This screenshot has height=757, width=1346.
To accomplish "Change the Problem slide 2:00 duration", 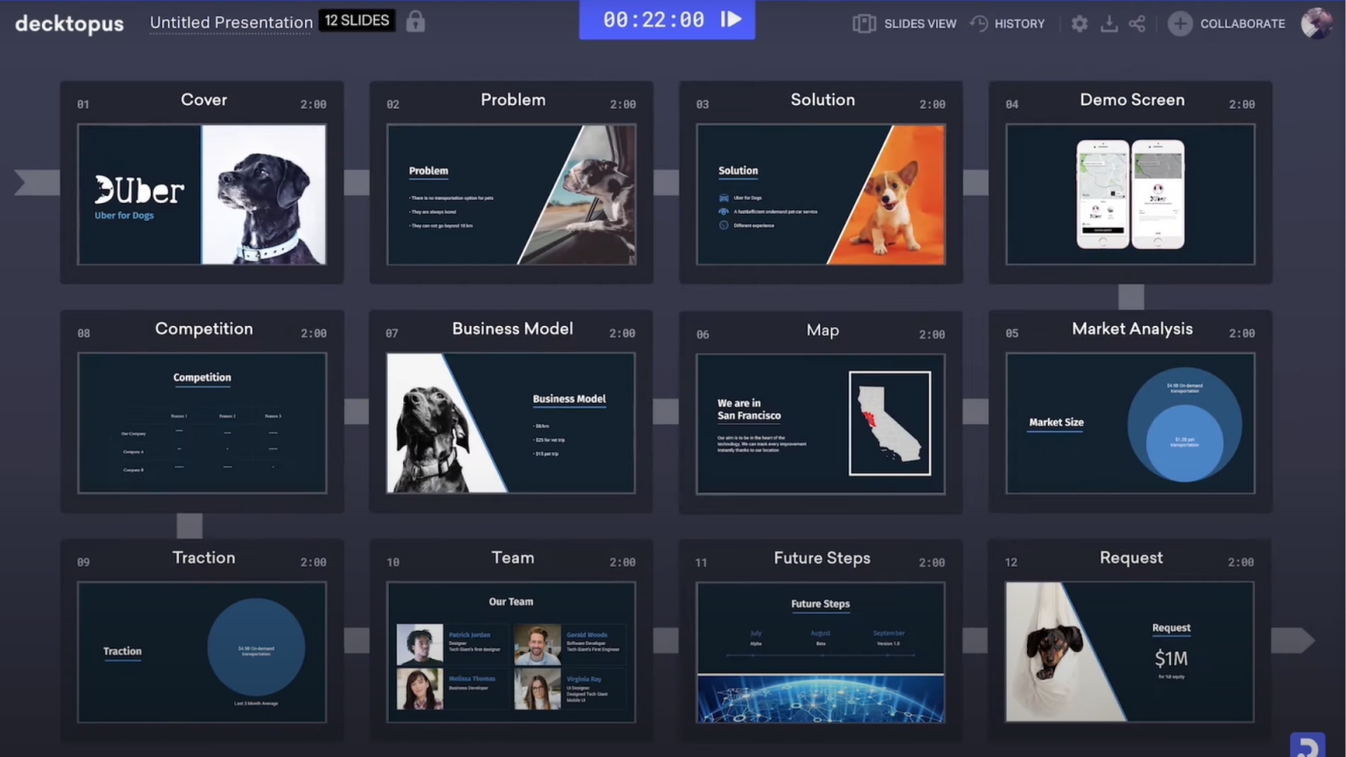I will 622,103.
